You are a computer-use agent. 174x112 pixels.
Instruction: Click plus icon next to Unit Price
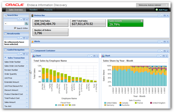pos(27,78)
